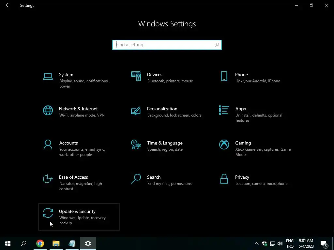Open the volume speaker tray icon
The image size is (334, 250).
280,243
